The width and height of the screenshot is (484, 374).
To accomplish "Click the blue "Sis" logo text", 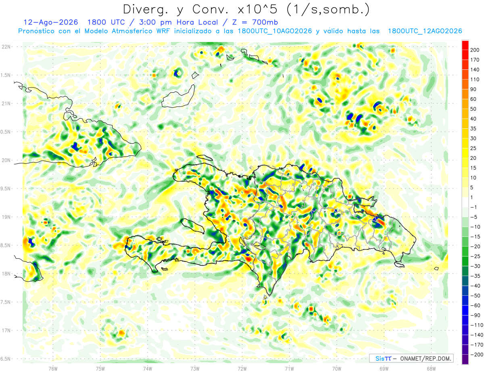I will point(380,358).
